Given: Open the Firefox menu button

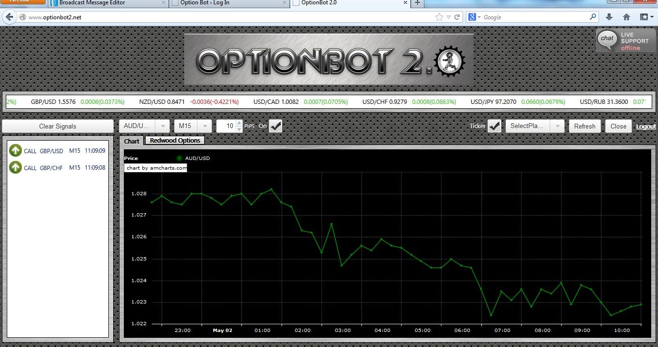Looking at the screenshot, I should [x=23, y=2].
